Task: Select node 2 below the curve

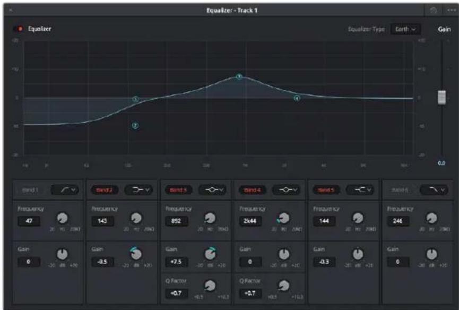Action: tap(135, 126)
